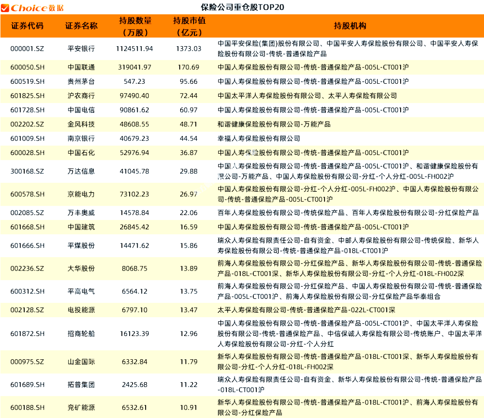Select stock name 南京银行
484x418 pixels.
81,138
